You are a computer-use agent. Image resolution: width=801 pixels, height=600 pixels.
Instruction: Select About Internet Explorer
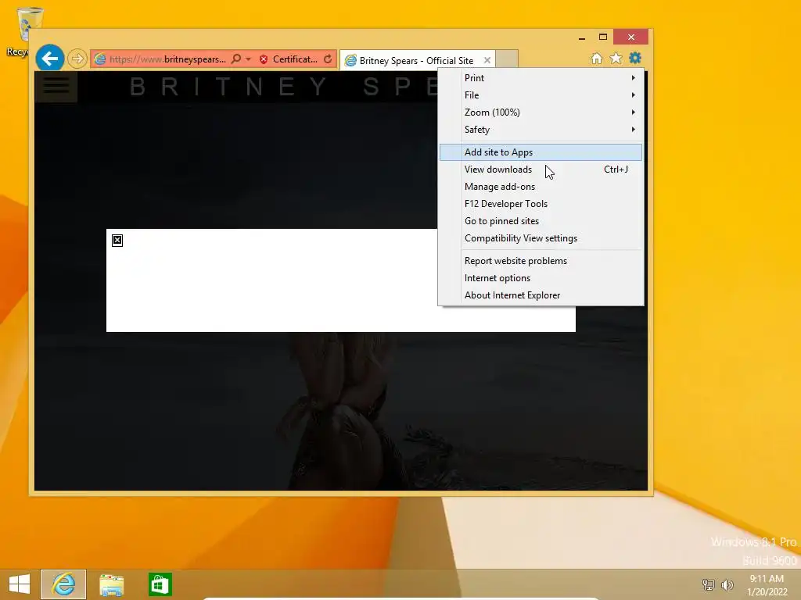point(541,295)
